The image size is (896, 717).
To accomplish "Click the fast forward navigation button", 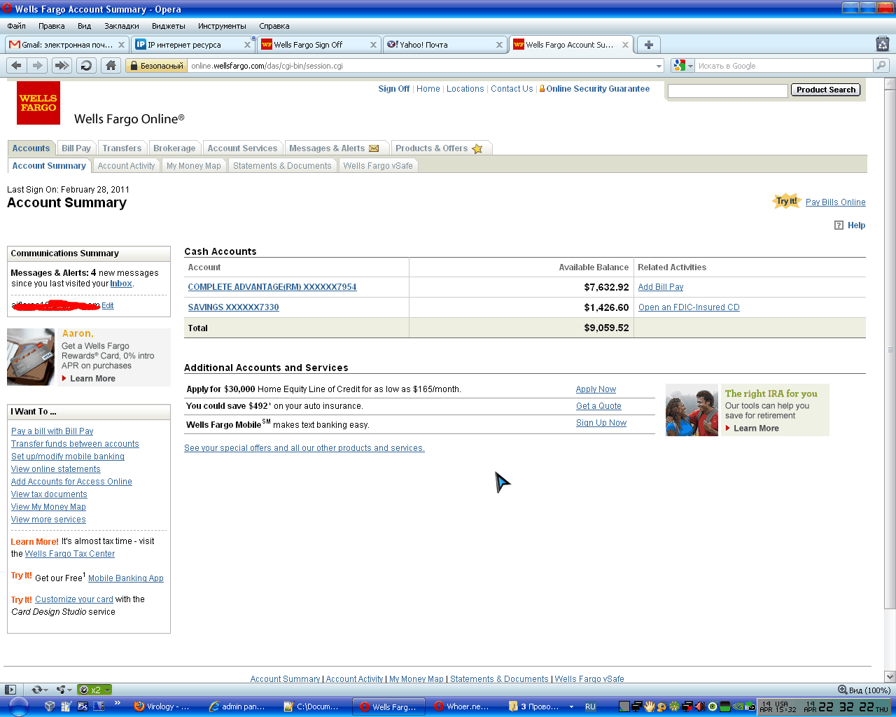I will 62,65.
